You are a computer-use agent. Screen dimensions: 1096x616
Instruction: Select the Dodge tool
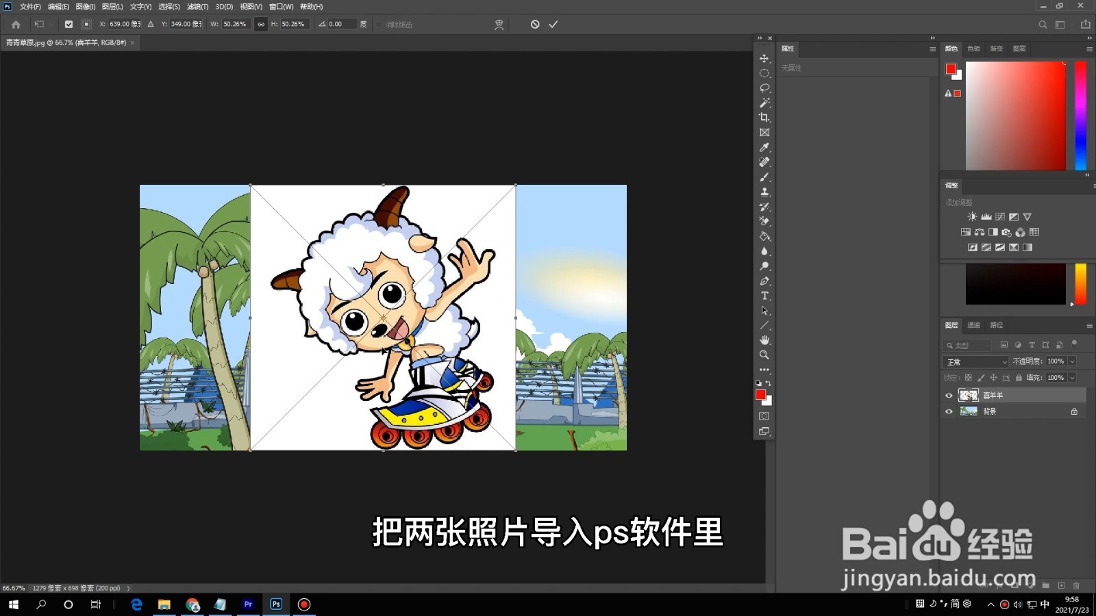click(764, 266)
